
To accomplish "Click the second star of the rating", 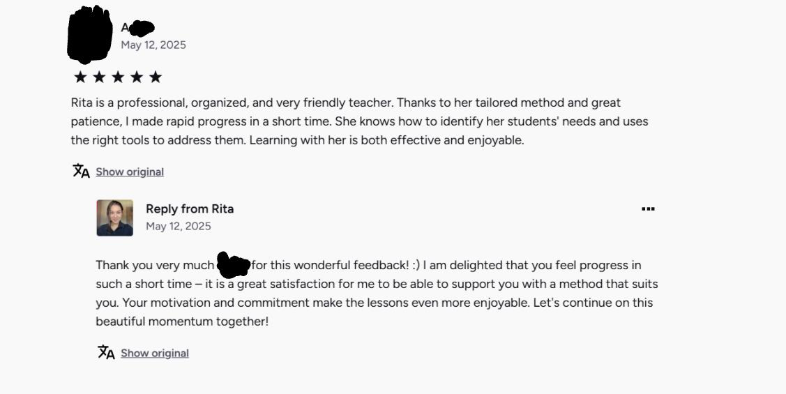I will [x=99, y=77].
